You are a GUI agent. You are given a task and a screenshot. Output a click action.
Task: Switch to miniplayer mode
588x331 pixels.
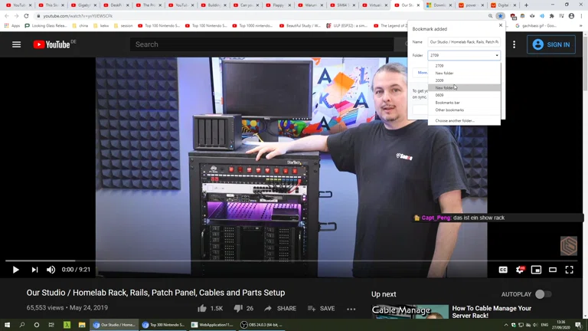click(536, 270)
